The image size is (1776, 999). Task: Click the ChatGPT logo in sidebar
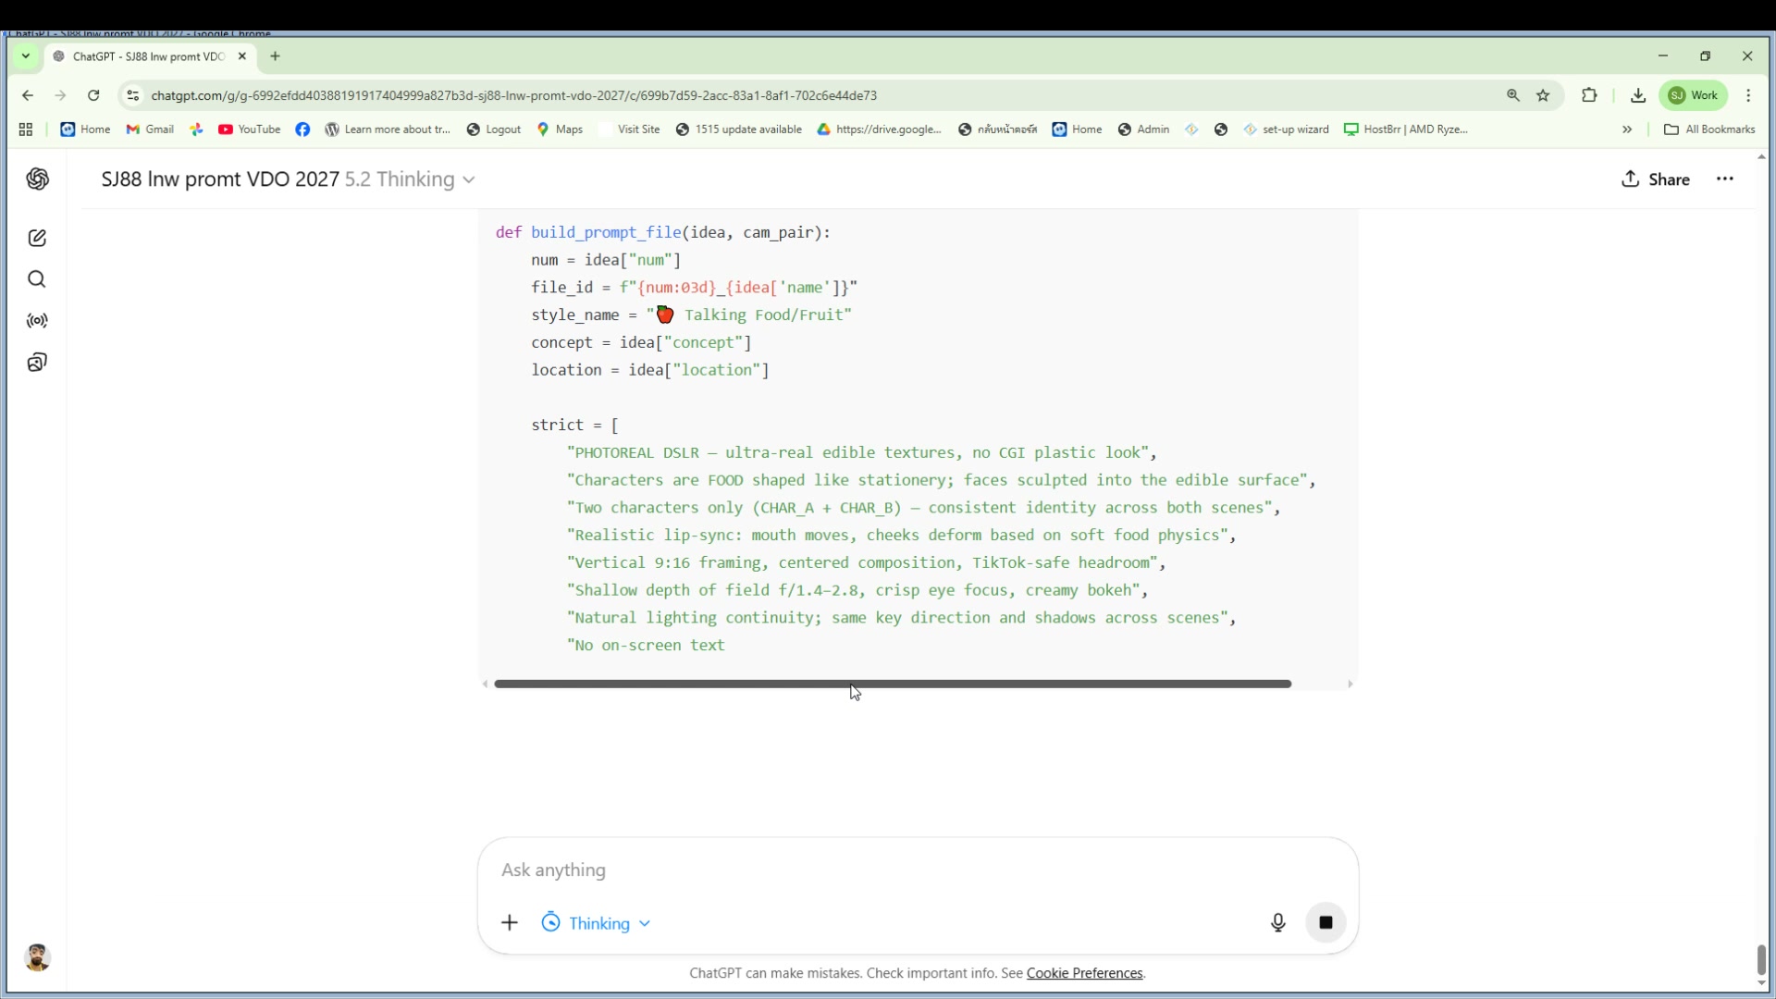pyautogui.click(x=37, y=179)
